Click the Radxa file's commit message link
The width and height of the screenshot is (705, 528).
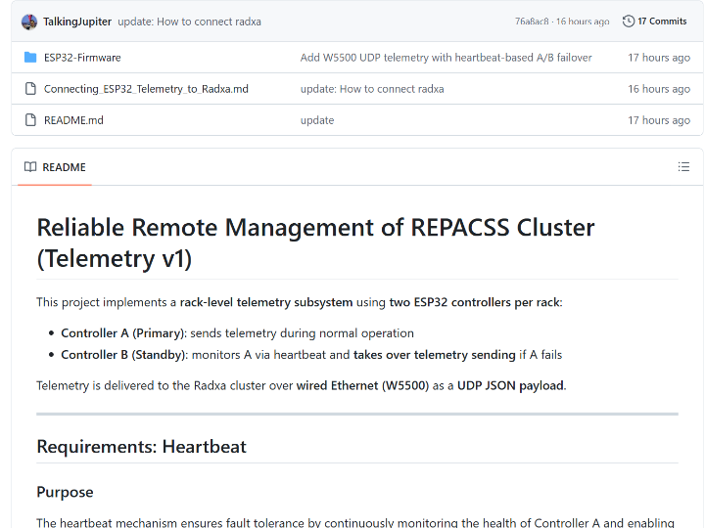(x=372, y=89)
